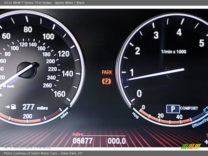Click the green and orange striped bars icon
The width and height of the screenshot is (208, 156).
coord(191,146)
